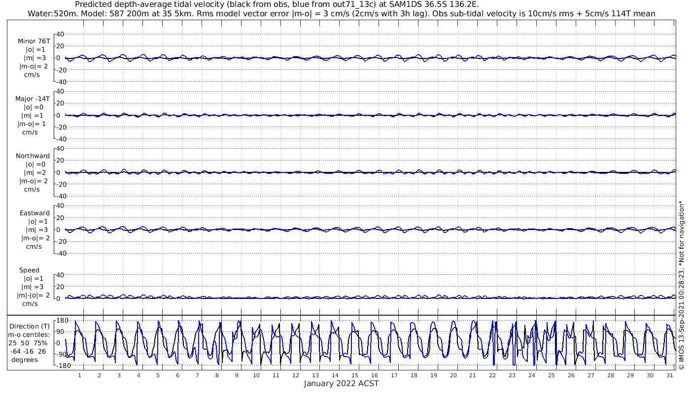Click day '5' on the date axis

[158, 375]
